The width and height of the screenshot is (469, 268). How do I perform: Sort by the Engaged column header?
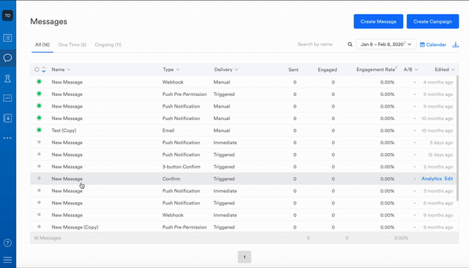point(328,70)
